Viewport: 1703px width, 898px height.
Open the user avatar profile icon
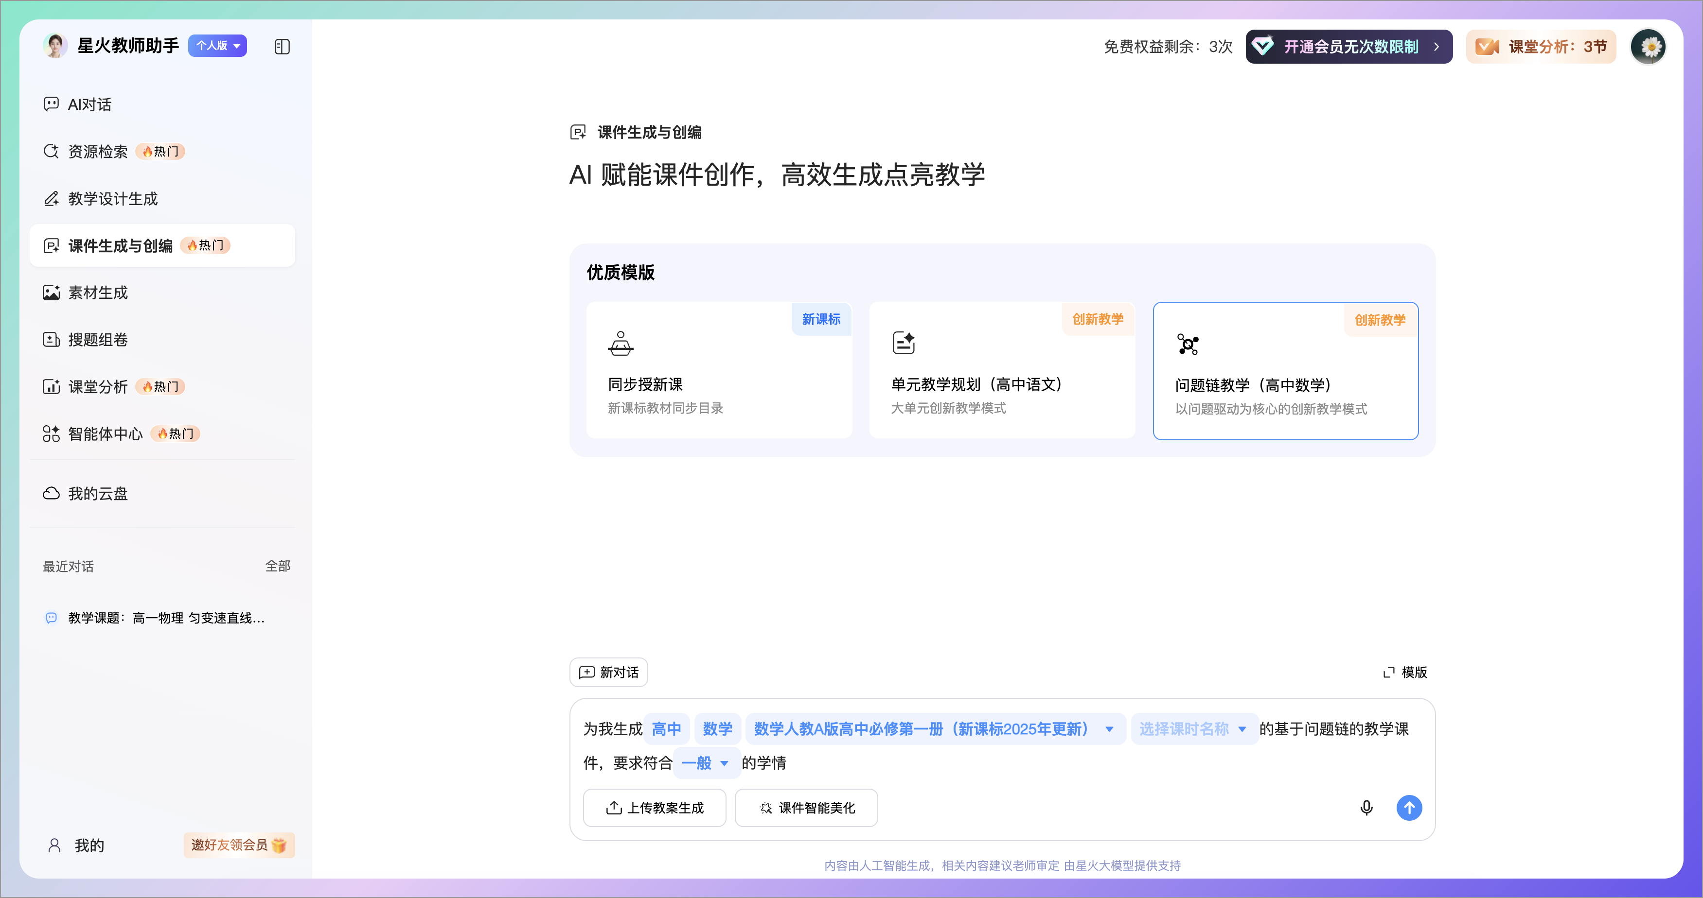click(x=1649, y=47)
